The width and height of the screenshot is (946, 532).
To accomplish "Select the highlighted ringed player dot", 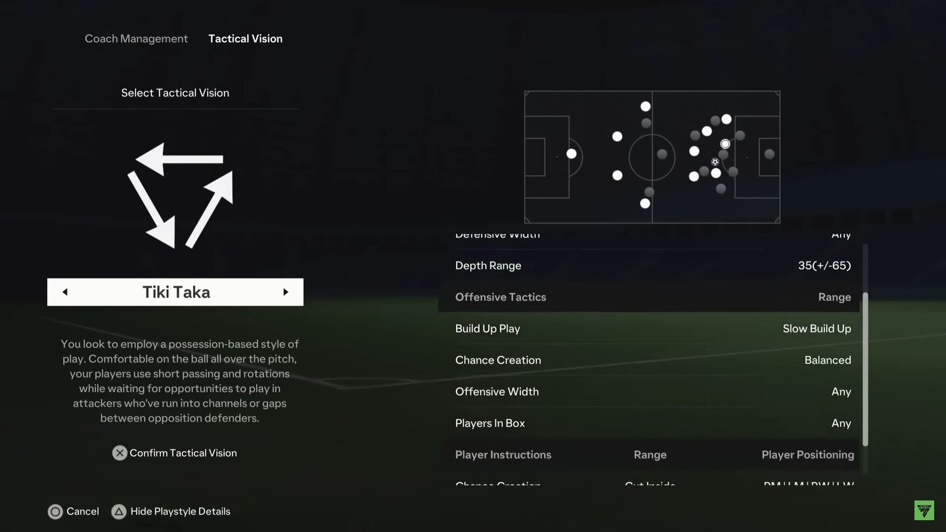I will point(725,144).
